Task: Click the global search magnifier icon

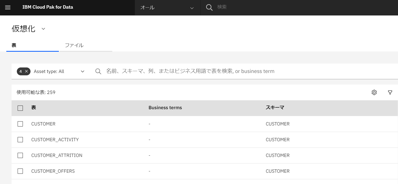Action: point(209,8)
